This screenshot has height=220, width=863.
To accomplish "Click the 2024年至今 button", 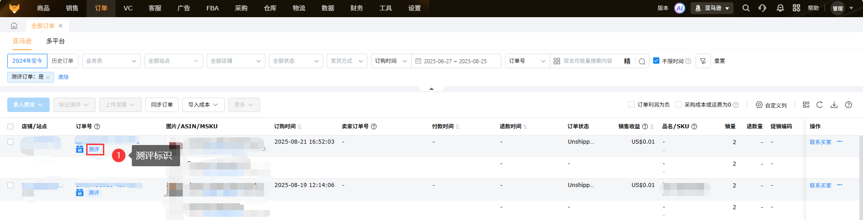I will pos(27,61).
